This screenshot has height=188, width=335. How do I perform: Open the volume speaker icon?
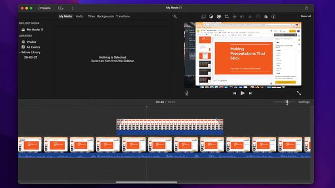(x=242, y=16)
